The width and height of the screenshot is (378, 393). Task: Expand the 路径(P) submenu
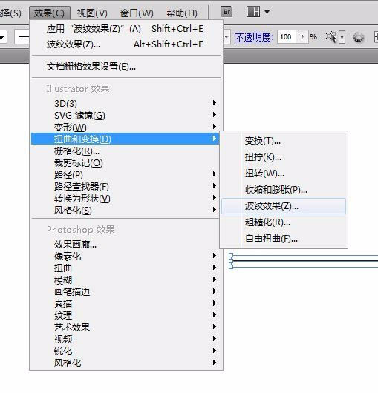coord(126,175)
